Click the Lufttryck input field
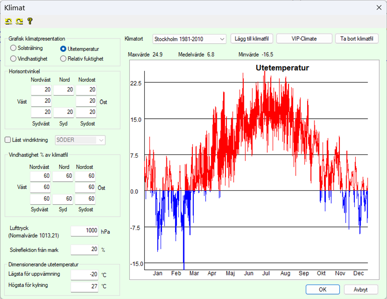 click(x=84, y=231)
